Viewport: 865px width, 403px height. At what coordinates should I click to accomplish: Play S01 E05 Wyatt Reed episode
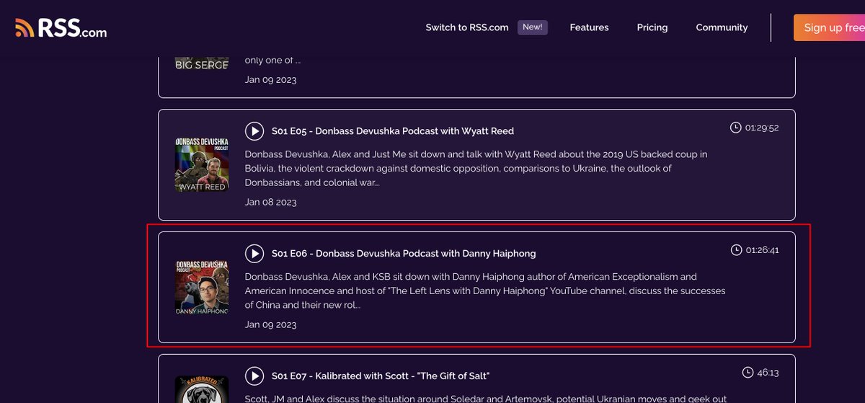coord(254,131)
